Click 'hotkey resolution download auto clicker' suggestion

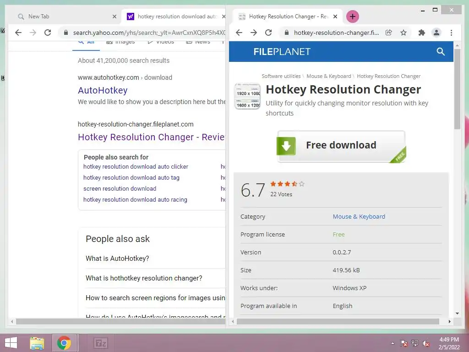click(x=136, y=167)
